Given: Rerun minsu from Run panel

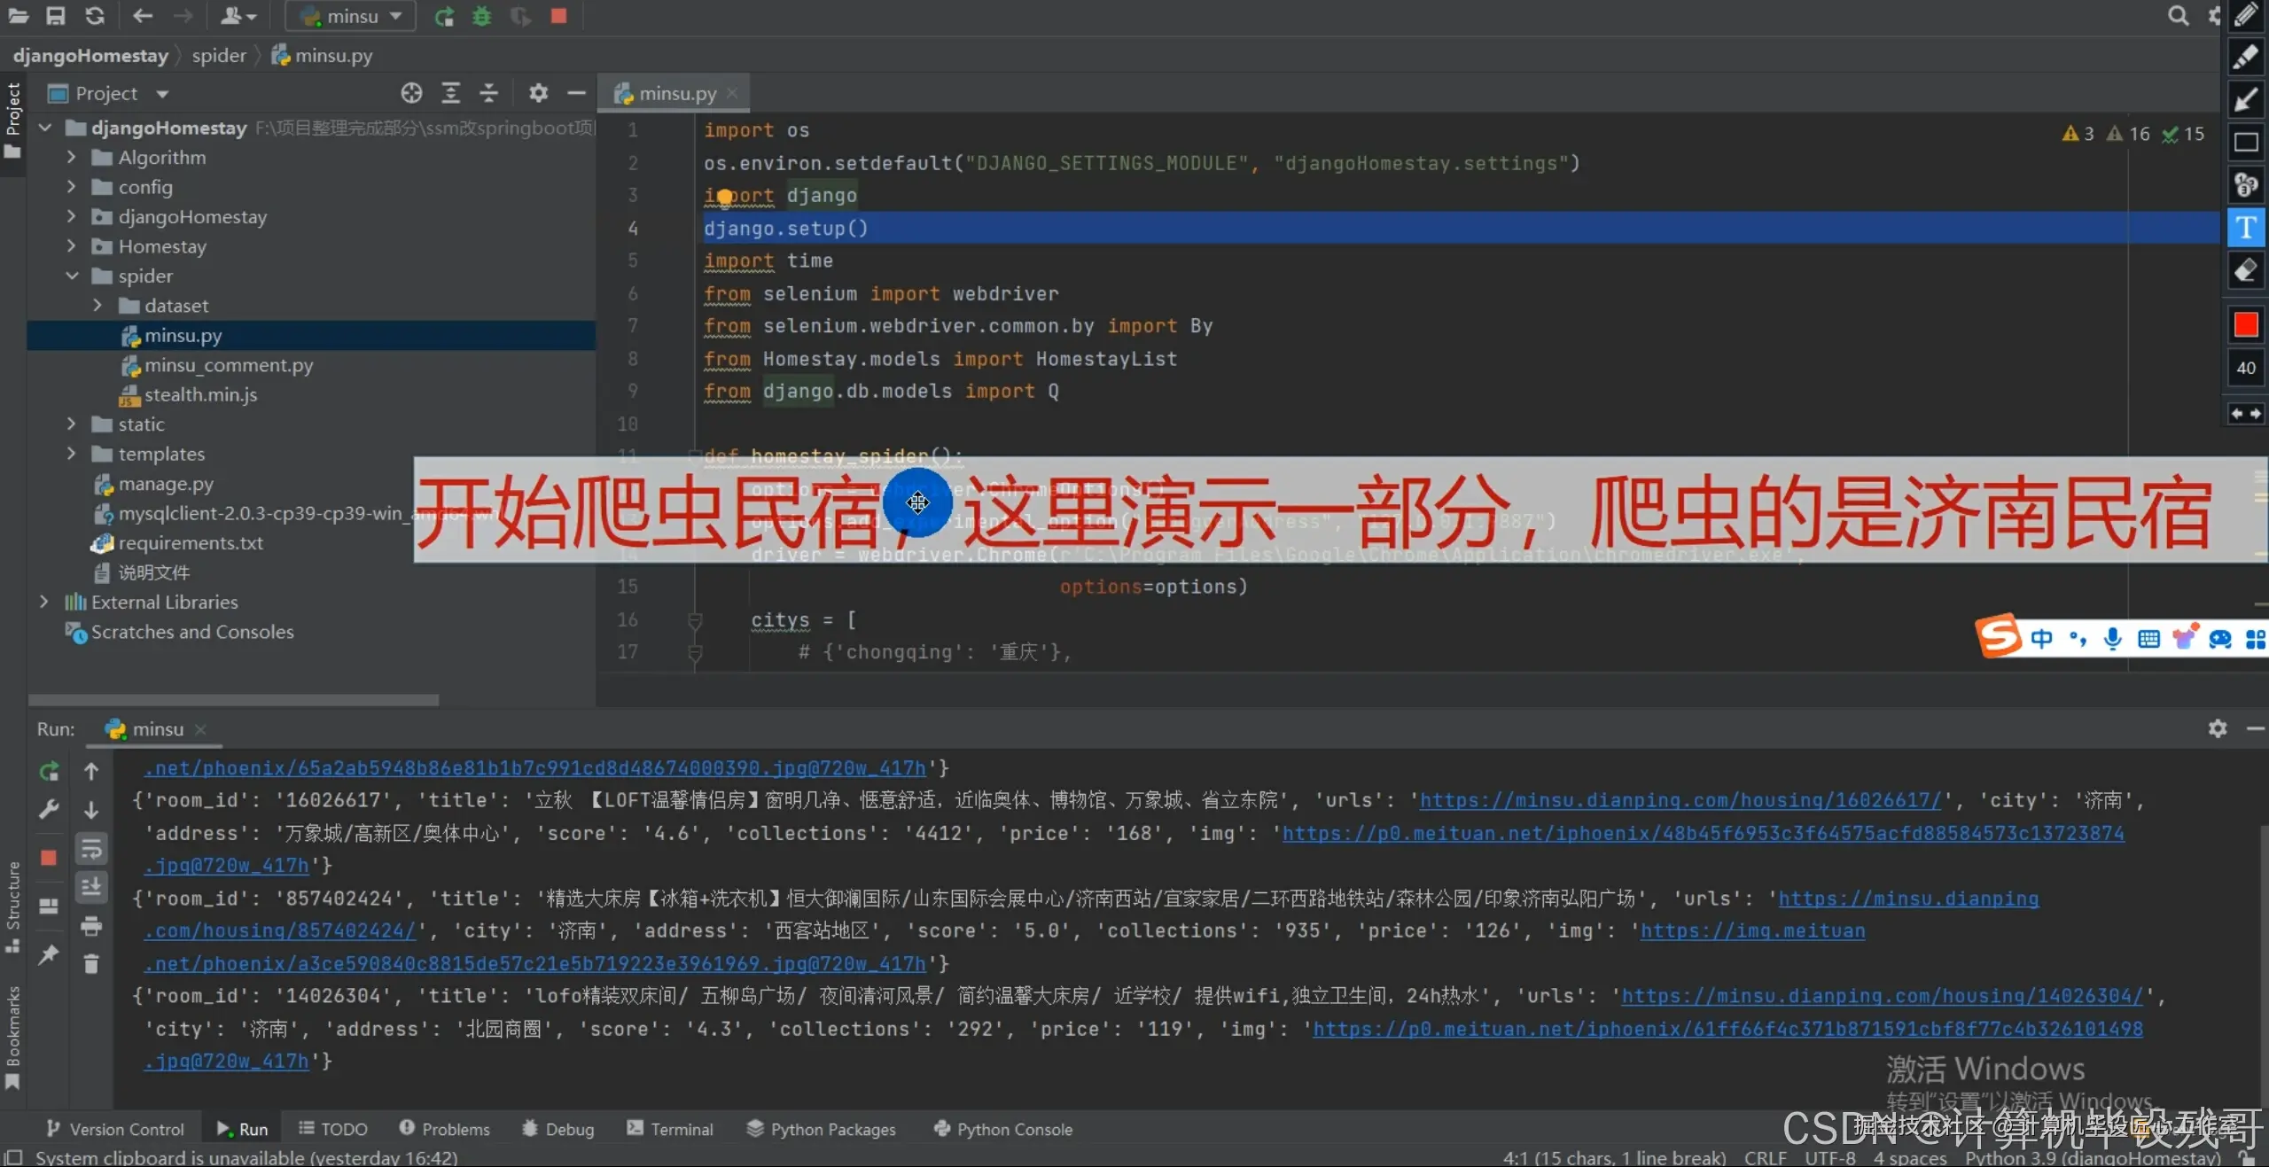Looking at the screenshot, I should [x=49, y=771].
